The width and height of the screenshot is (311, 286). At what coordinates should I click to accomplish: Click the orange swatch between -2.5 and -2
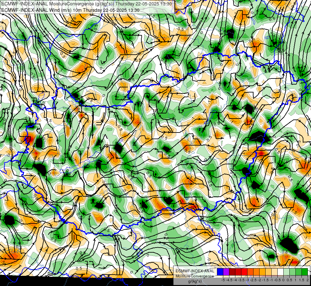(x=256, y=272)
